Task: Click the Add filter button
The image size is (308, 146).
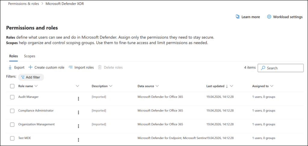Action: point(31,77)
